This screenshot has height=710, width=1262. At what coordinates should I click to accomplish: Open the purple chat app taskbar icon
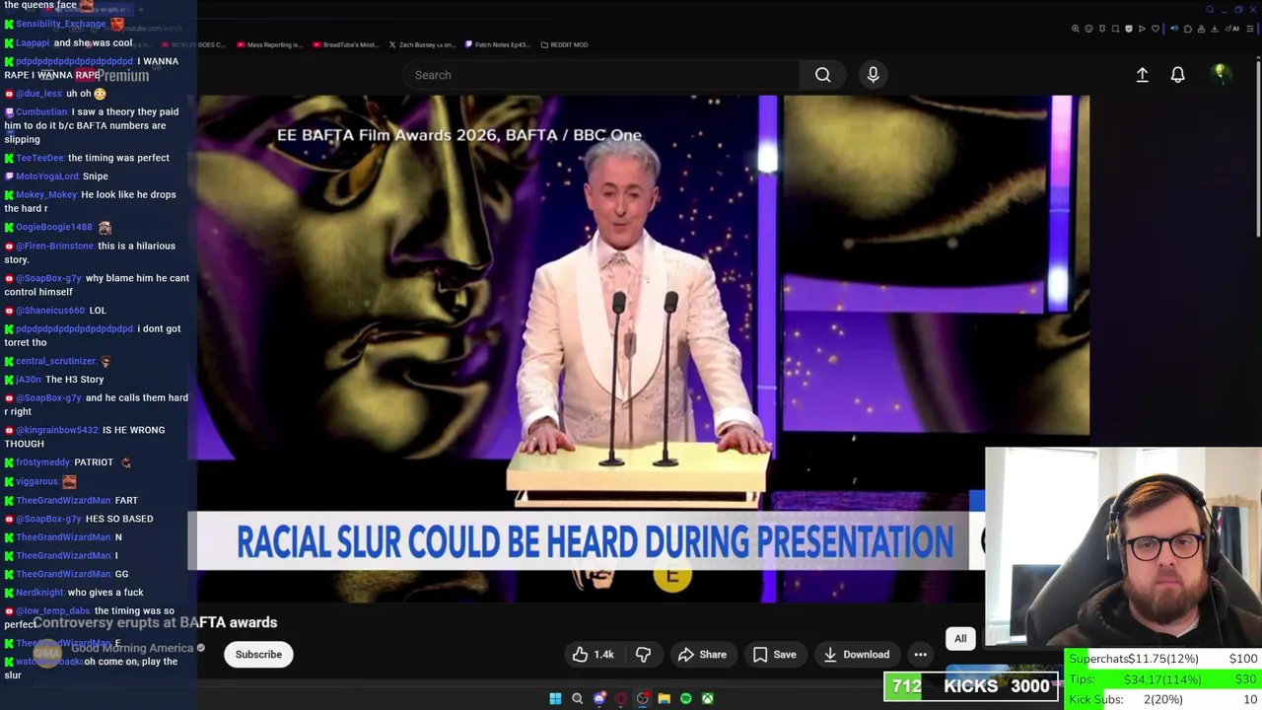point(598,698)
